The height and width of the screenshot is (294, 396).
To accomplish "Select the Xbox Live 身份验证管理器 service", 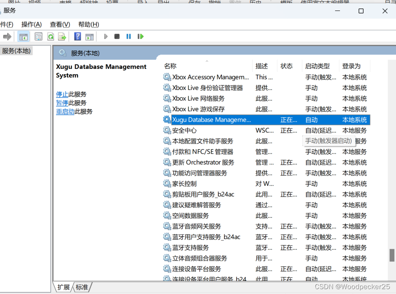I will point(266,88).
